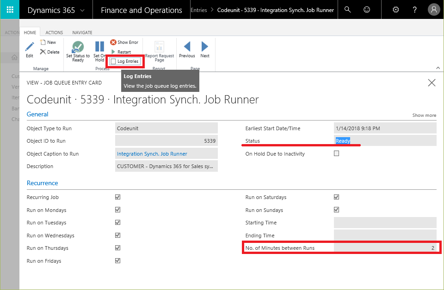Delete the job queue entry
This screenshot has width=444, height=290.
coord(50,52)
